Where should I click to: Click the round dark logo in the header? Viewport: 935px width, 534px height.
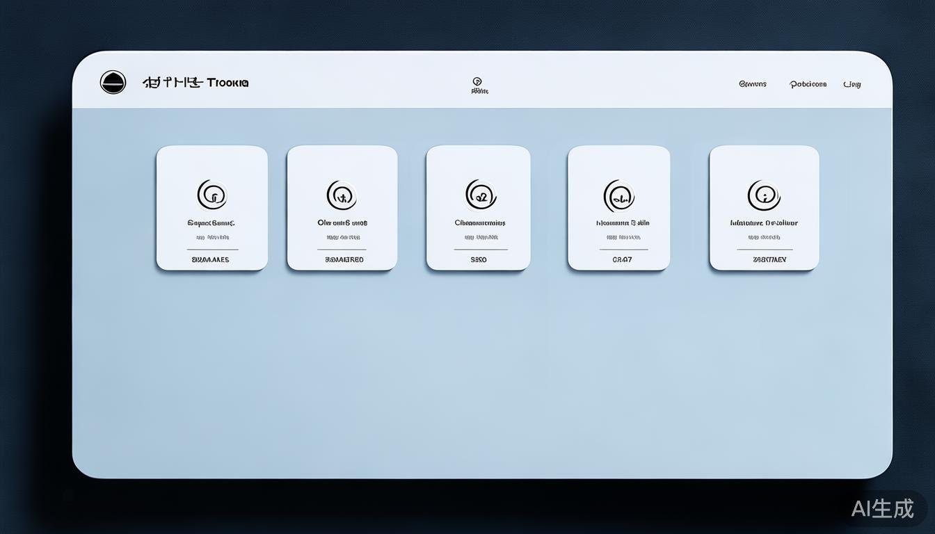(x=113, y=83)
